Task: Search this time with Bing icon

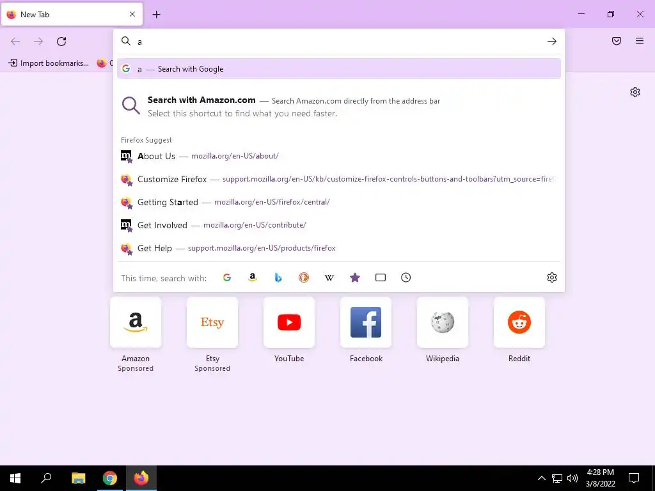Action: pos(278,277)
